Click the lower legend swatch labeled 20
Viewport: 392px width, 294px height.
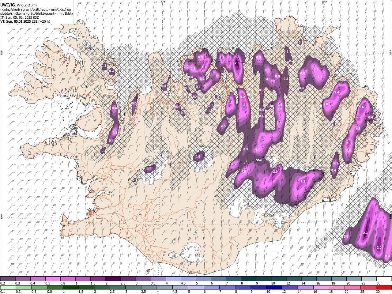click(353, 287)
